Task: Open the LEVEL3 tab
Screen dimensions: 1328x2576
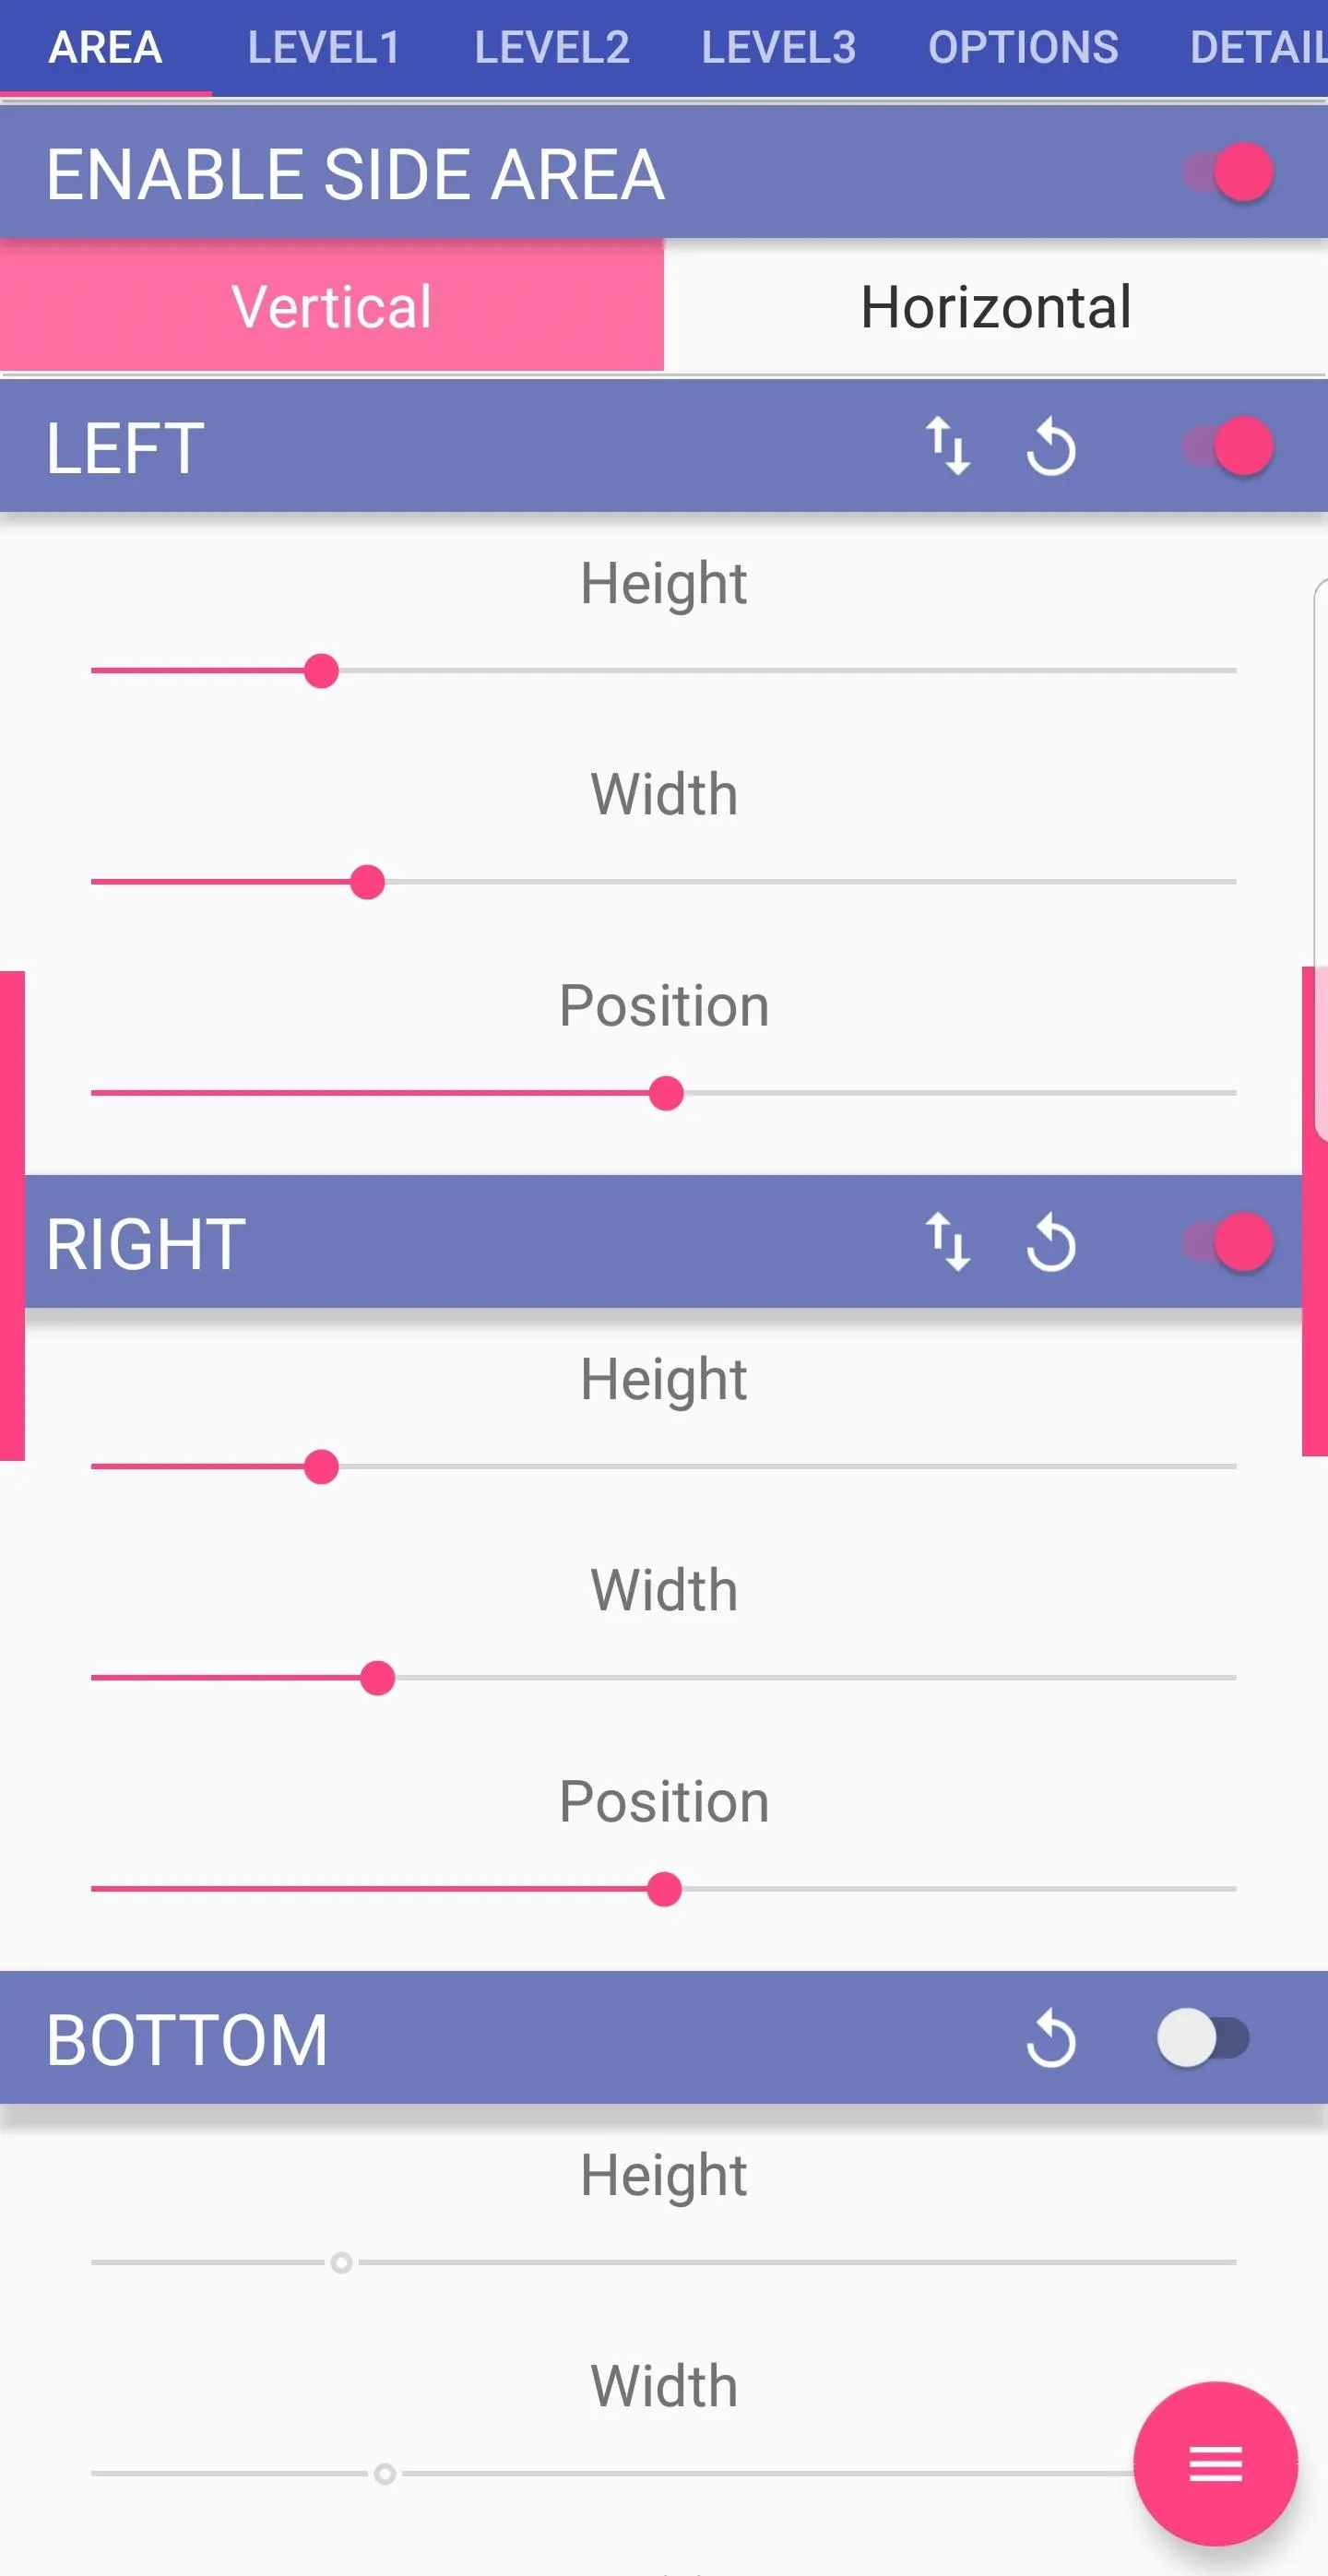Action: [x=779, y=47]
